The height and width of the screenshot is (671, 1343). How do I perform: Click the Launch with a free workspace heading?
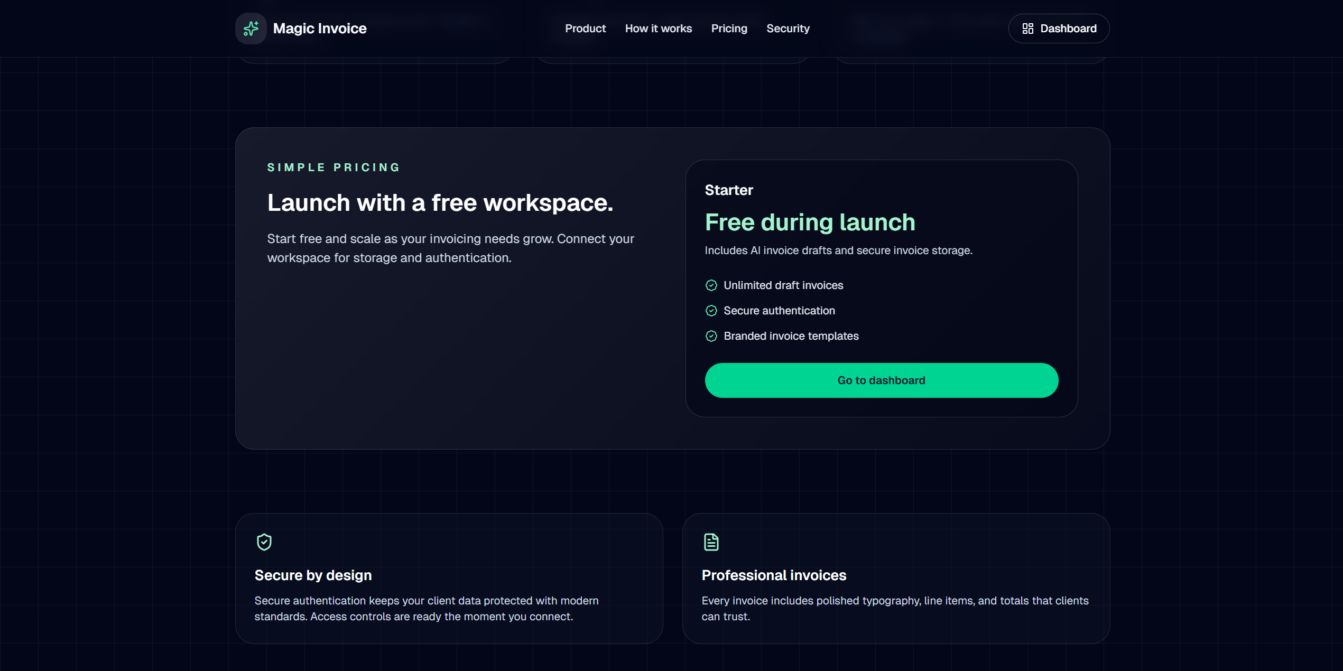(x=440, y=203)
